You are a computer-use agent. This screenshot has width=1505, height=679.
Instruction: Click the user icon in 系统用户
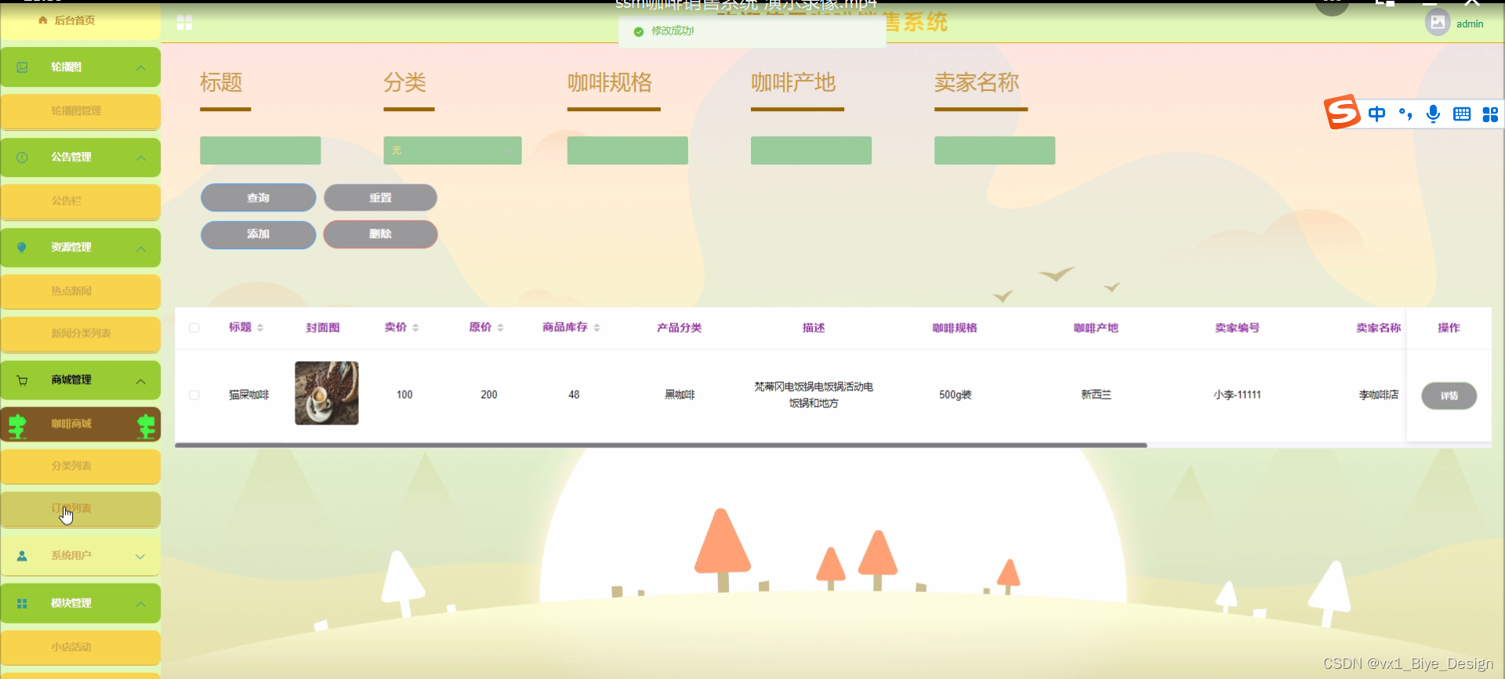click(x=22, y=556)
